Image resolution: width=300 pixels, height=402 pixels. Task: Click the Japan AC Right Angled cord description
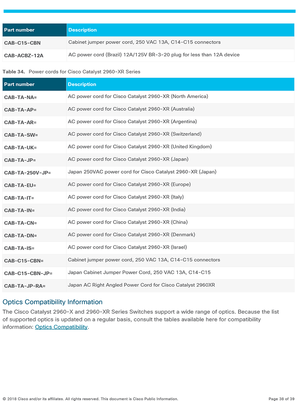141,285
